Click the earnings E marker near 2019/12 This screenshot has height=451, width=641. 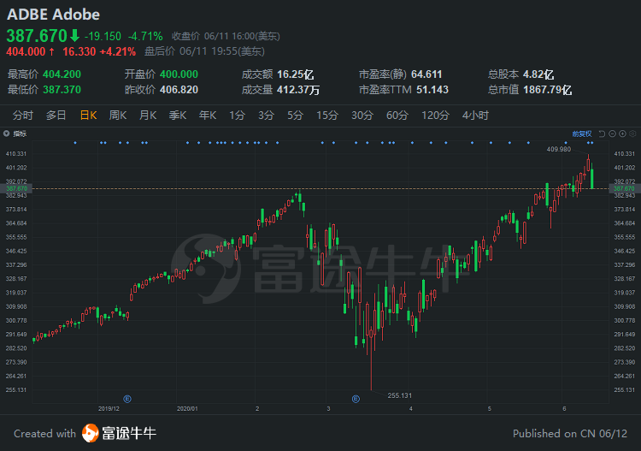(127, 399)
